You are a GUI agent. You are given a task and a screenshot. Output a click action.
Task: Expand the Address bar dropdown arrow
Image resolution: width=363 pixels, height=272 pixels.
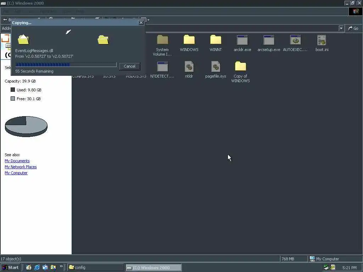coord(341,28)
